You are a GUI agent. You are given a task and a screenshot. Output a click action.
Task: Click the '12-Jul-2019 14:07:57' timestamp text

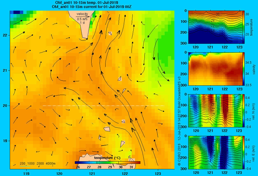pyautogui.click(x=179, y=125)
